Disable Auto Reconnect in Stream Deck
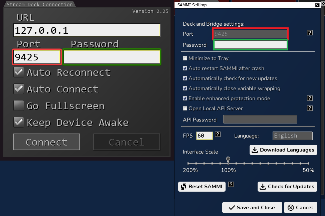 pyautogui.click(x=19, y=72)
